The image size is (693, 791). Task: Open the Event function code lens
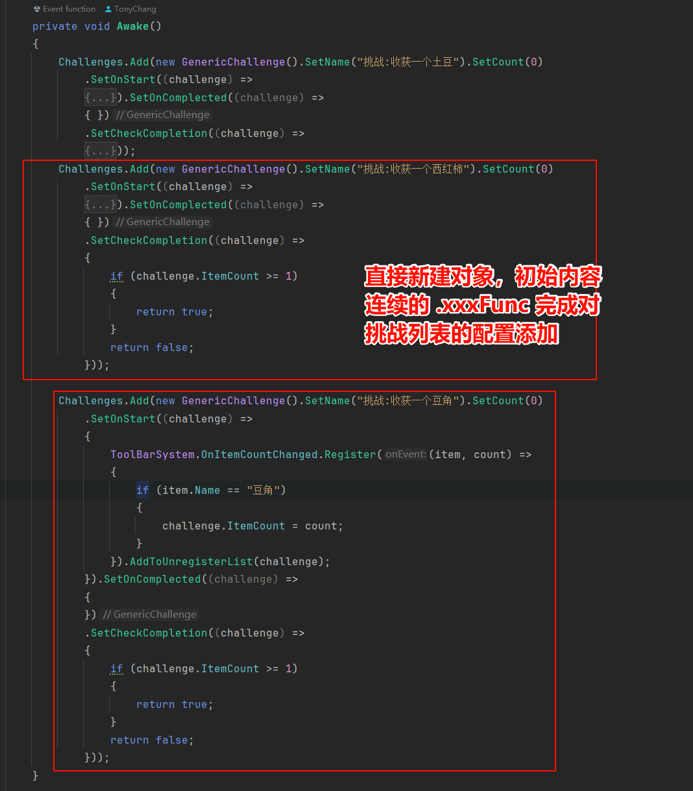(x=69, y=9)
